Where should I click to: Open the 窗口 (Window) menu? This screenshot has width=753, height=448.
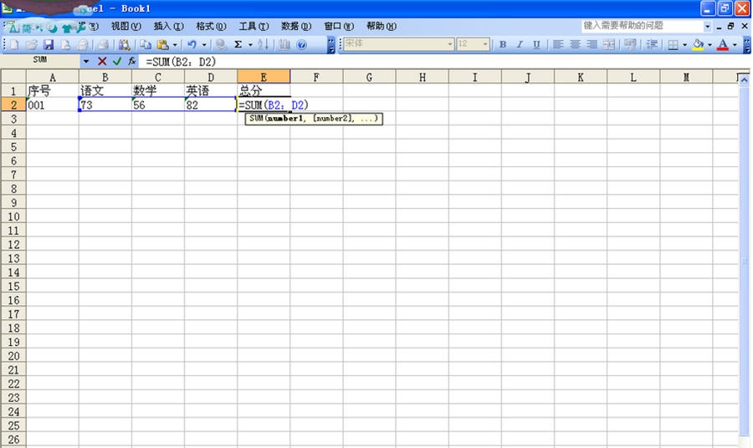[339, 26]
